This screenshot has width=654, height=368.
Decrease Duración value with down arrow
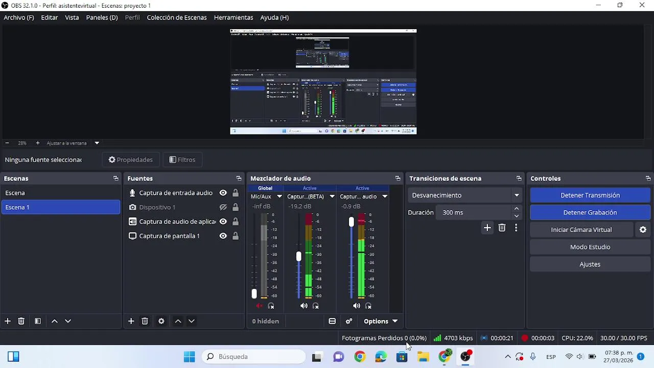[x=517, y=216]
